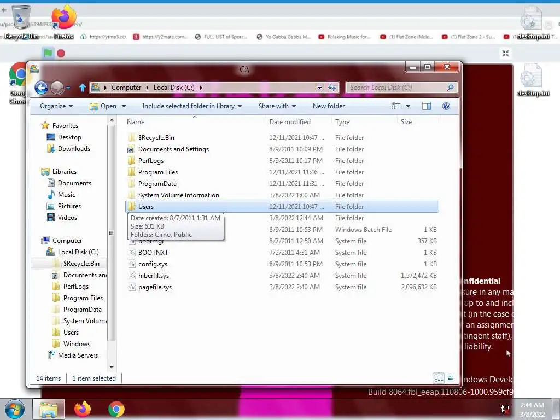
Task: Open Chrome from the taskbar
Action: coord(116,409)
